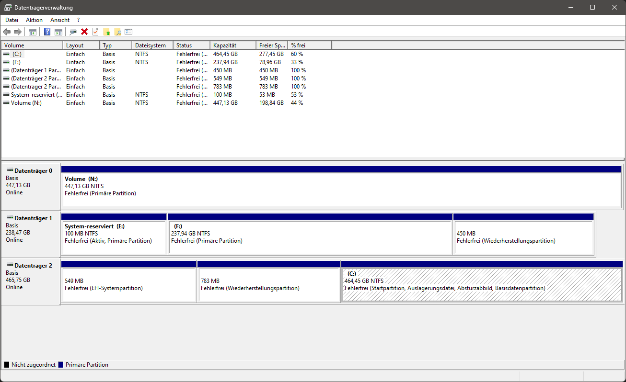Click the Forward arrow toolbar icon
This screenshot has height=382, width=626.
point(18,32)
